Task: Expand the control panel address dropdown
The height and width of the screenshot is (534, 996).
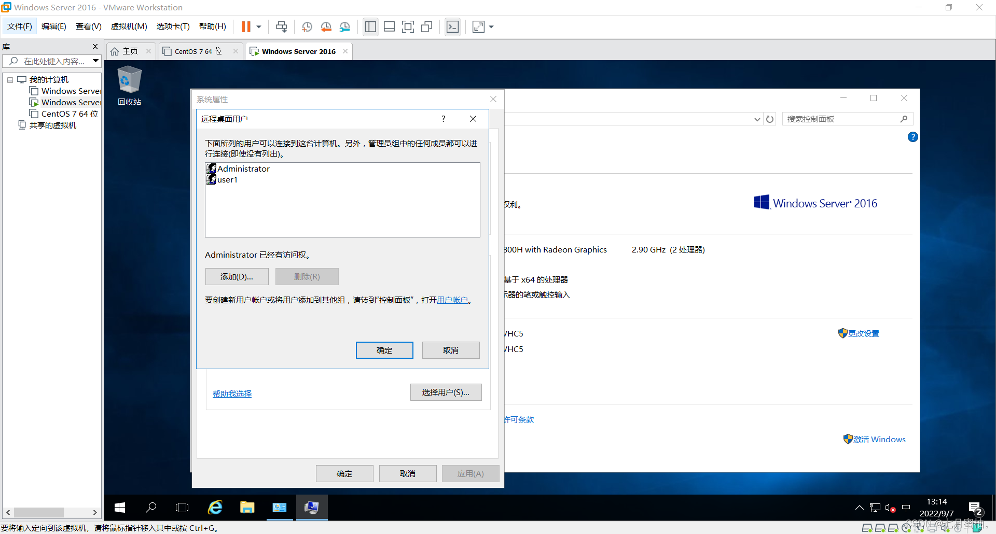Action: pyautogui.click(x=757, y=119)
